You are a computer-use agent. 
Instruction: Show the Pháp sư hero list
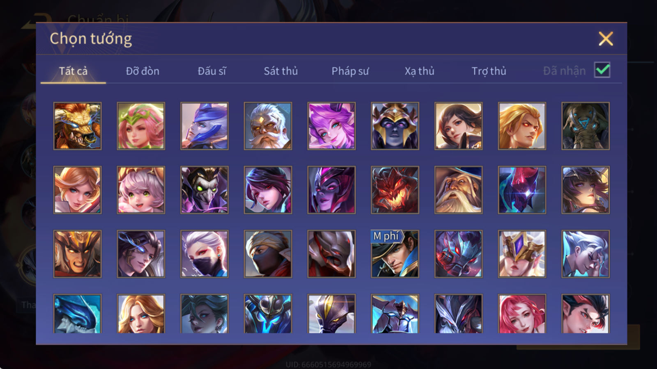pyautogui.click(x=350, y=71)
